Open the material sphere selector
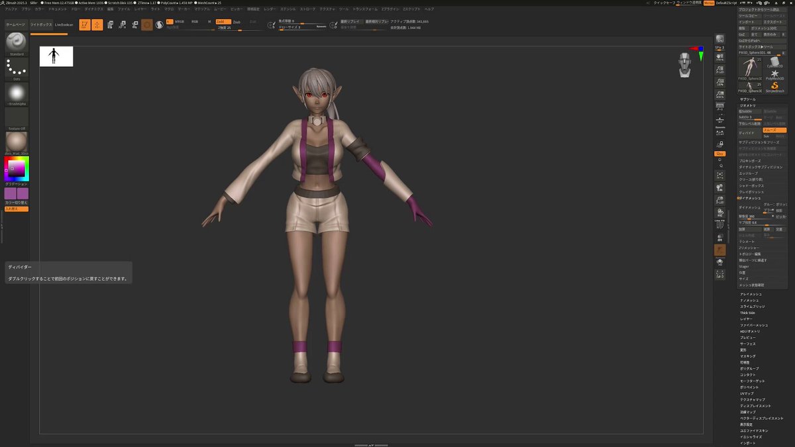The height and width of the screenshot is (447, 795). pos(17,142)
